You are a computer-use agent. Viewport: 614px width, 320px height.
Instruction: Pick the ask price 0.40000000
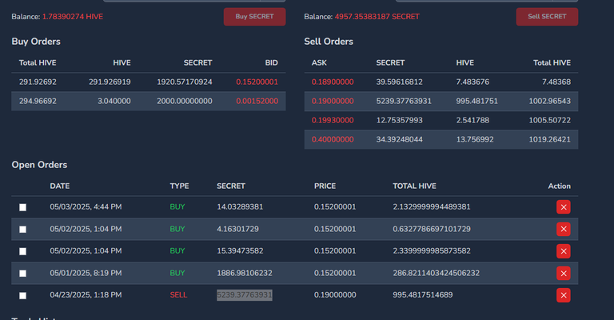coord(333,139)
